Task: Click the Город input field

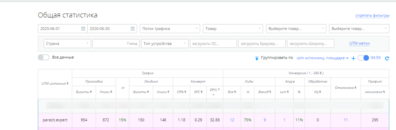Action: click(x=116, y=44)
